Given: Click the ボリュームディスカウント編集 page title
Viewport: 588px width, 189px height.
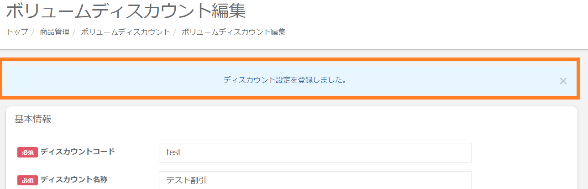Looking at the screenshot, I should [126, 11].
